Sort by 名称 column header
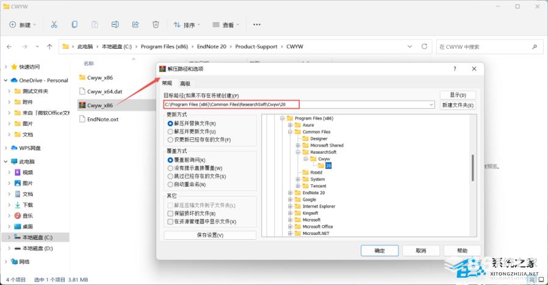548x285 pixels. click(x=88, y=63)
